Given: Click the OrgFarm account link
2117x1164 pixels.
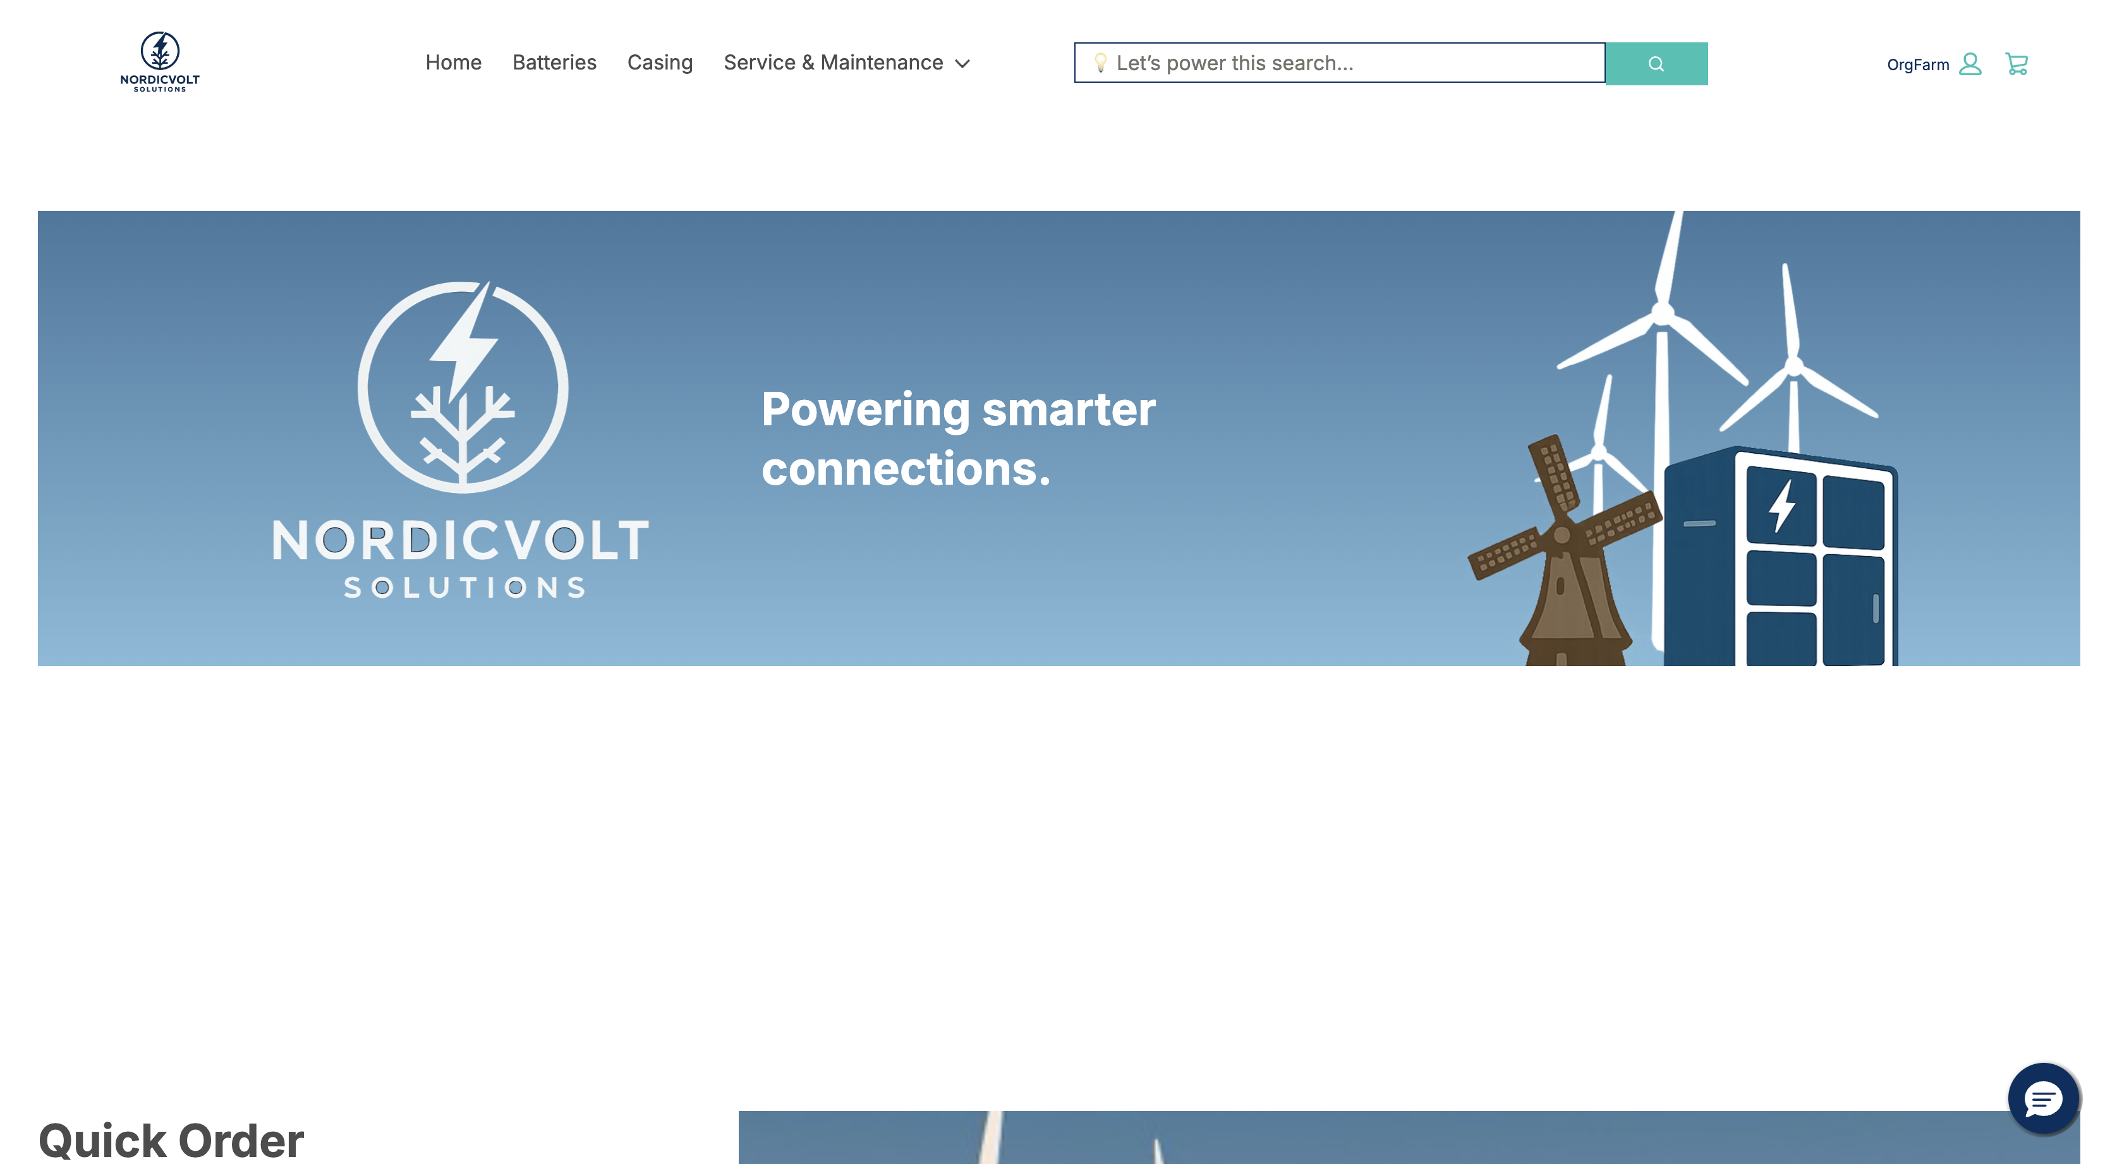Looking at the screenshot, I should pos(1917,65).
